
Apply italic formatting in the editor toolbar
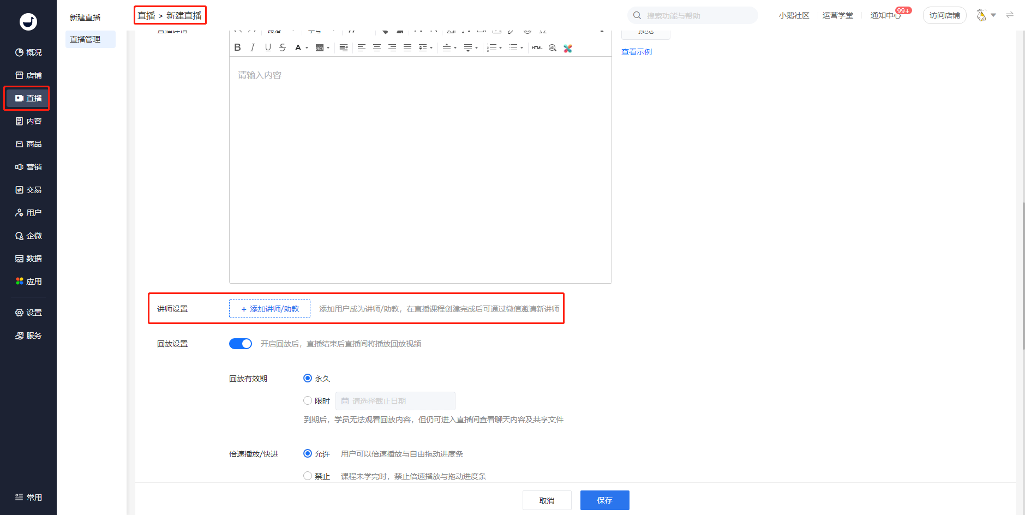[x=253, y=48]
